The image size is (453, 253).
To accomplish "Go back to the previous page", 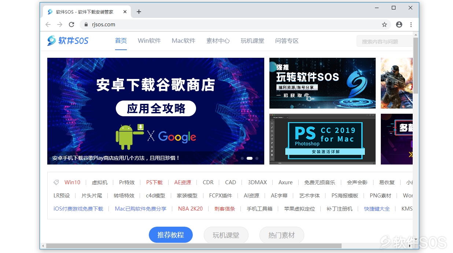I will click(48, 24).
